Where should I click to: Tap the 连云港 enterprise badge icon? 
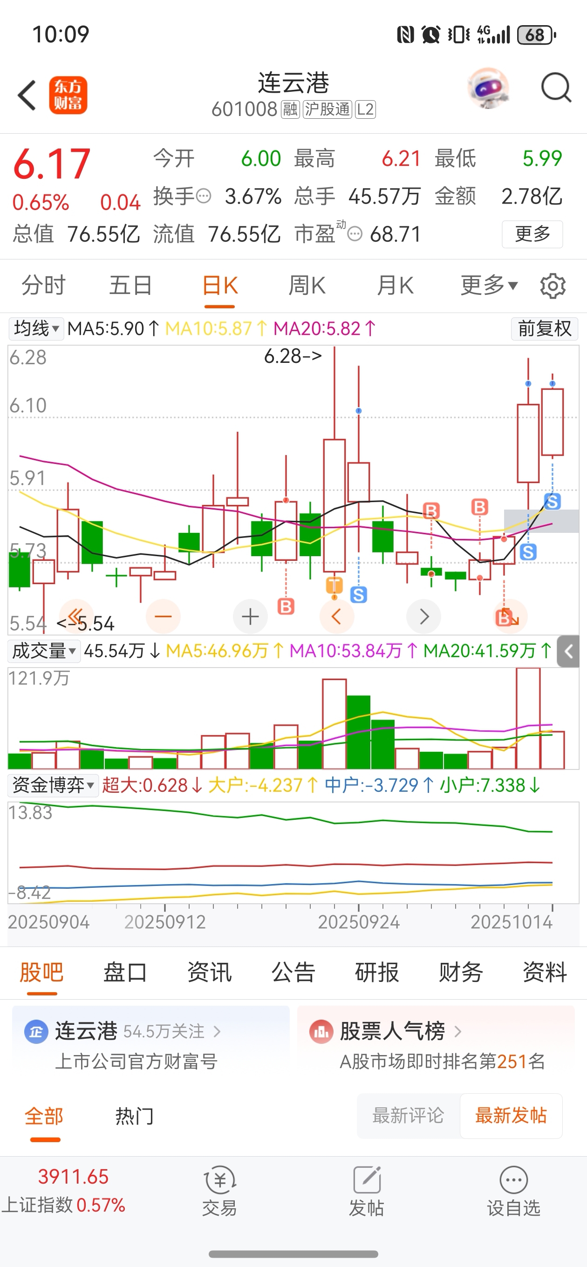(36, 1032)
